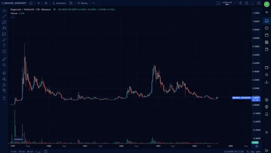Redo the last chart action

coord(100,3)
